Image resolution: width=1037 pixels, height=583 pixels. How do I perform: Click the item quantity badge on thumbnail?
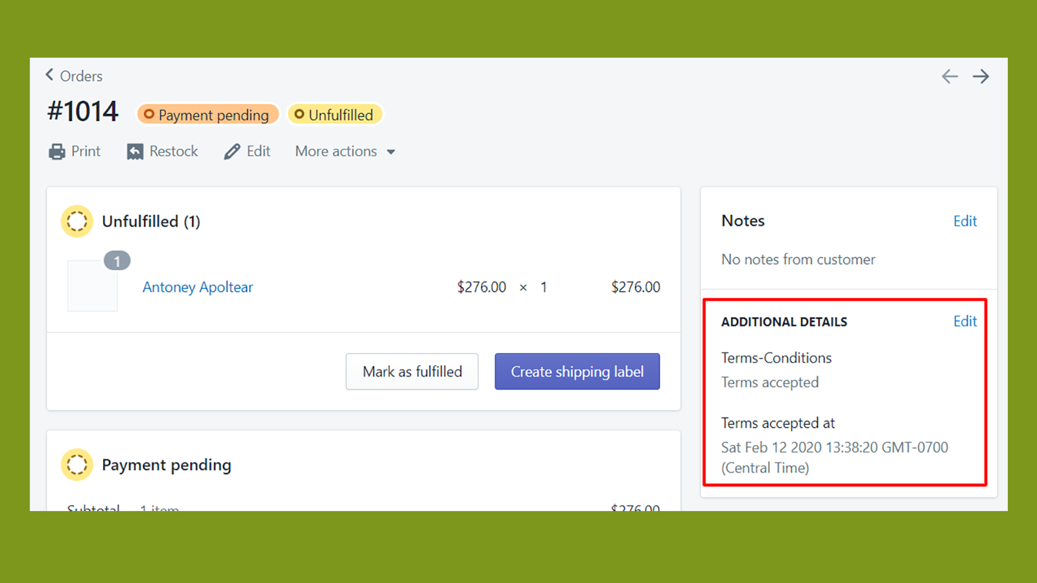[x=117, y=261]
